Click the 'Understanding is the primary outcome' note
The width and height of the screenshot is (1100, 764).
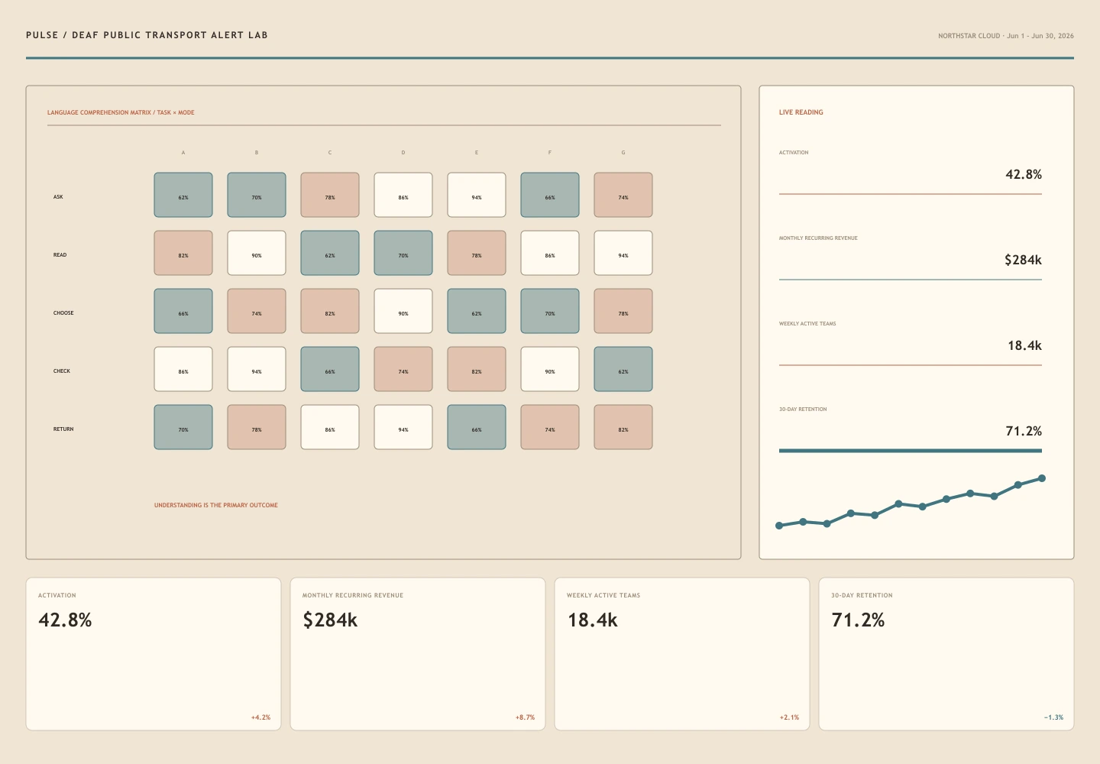216,505
